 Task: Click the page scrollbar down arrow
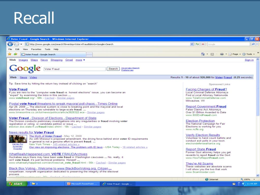[x=258, y=175]
